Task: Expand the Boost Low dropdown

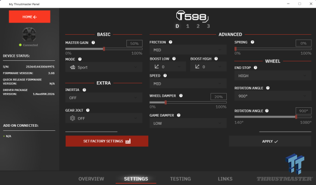Action: point(168,66)
